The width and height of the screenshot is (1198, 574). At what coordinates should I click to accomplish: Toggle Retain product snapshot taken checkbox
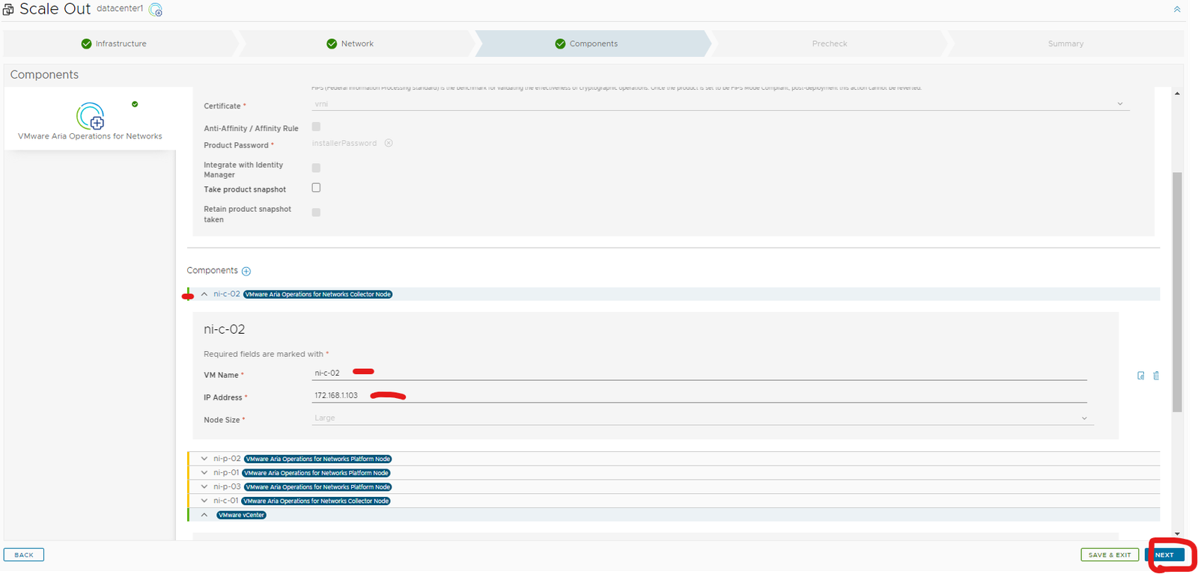(x=316, y=213)
